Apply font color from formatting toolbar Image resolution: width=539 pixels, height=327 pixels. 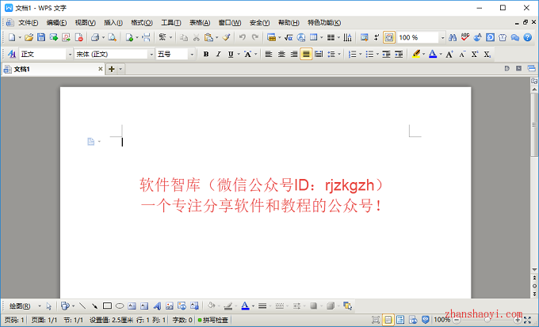[433, 55]
